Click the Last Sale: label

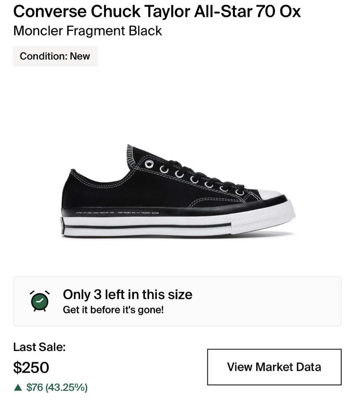point(39,347)
